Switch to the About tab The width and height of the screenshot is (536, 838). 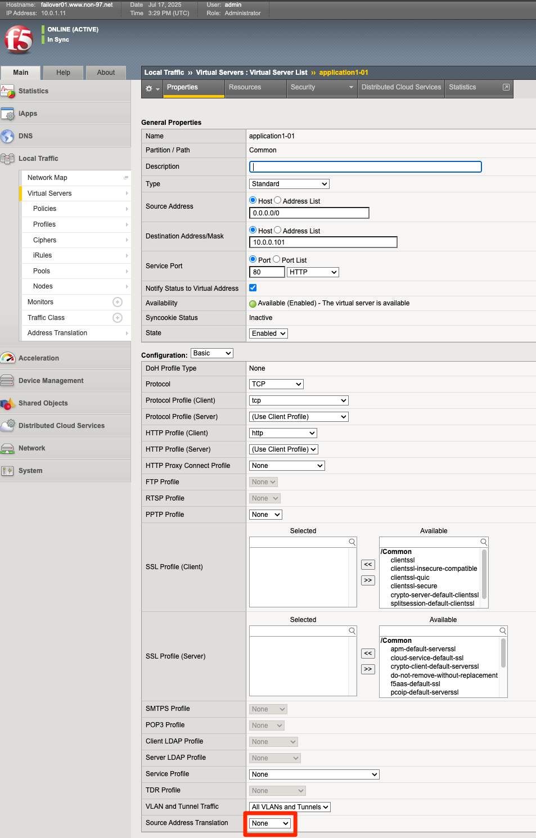[106, 73]
